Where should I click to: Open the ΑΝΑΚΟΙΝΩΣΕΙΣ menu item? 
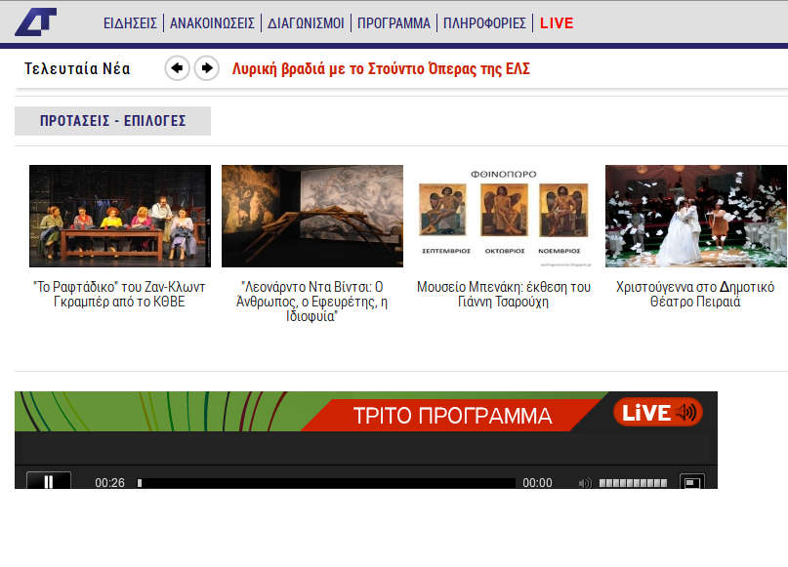pyautogui.click(x=212, y=23)
